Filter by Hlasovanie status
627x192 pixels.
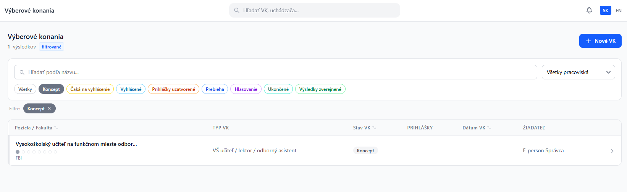pos(246,89)
